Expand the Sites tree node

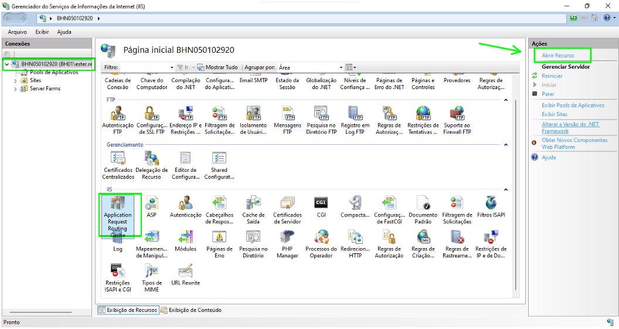pos(15,80)
